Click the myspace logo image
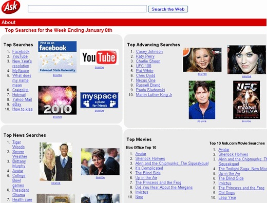Image resolution: width=267 pixels, height=203 pixels. 99,100
